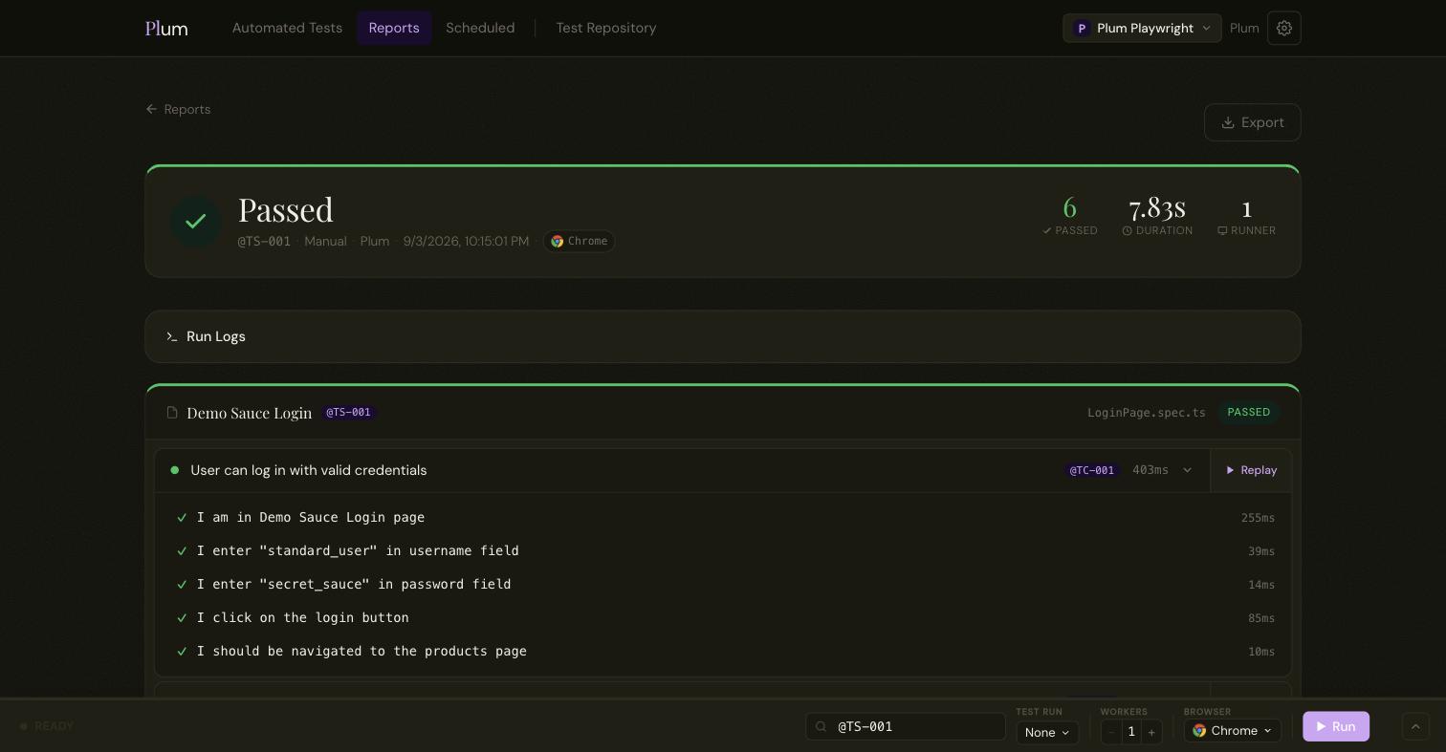The image size is (1446, 752).
Task: Click the back arrow next to Reports
Action: 151,109
